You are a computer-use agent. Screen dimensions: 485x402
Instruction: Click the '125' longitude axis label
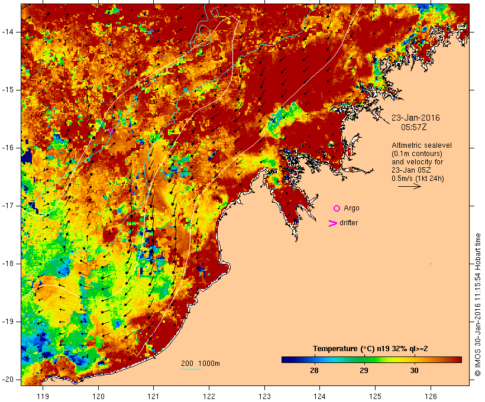point(375,397)
